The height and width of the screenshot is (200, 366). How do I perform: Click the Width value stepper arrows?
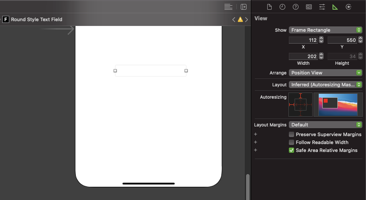[321, 56]
